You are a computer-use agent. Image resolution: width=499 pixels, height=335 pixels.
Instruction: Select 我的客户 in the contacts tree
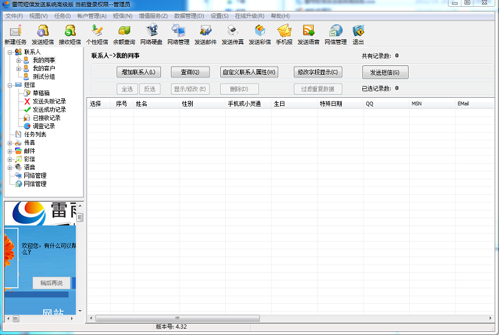pyautogui.click(x=44, y=68)
